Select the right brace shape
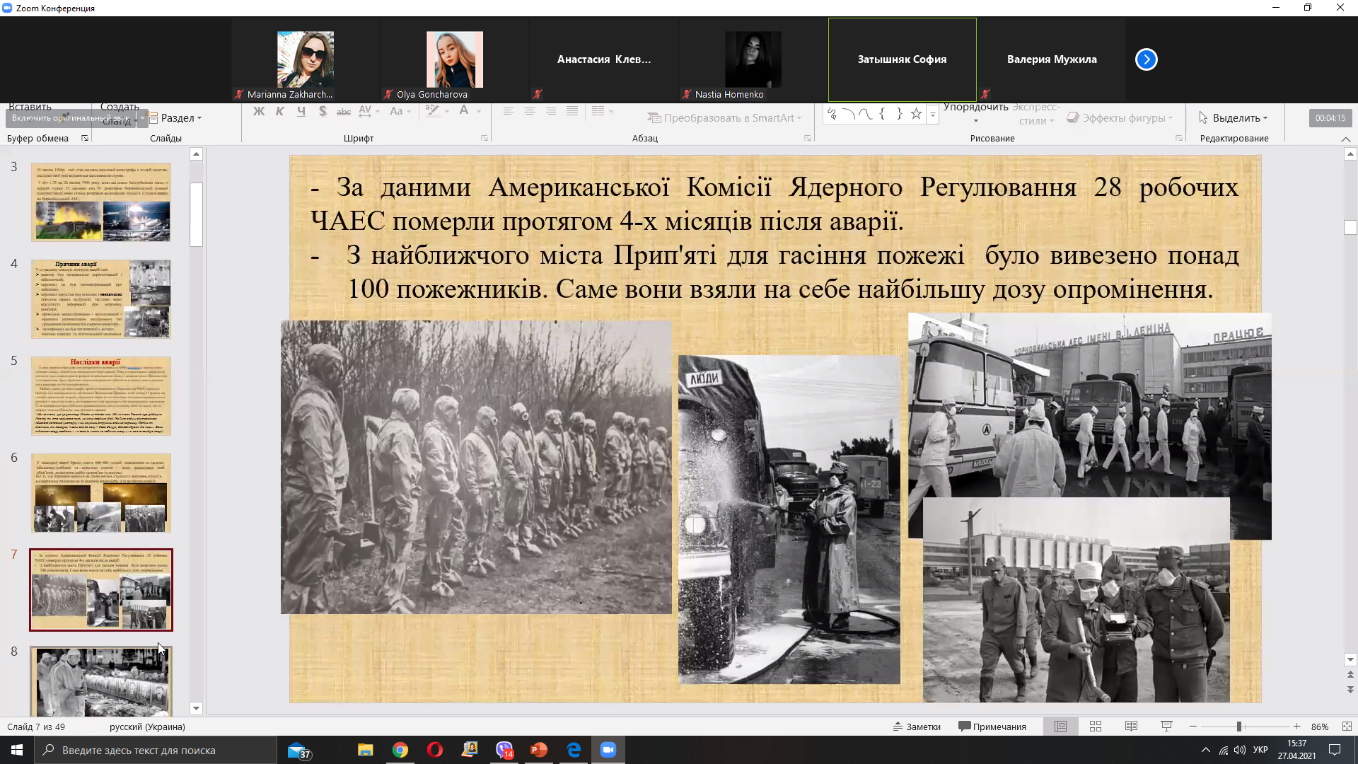This screenshot has width=1358, height=764. click(x=899, y=114)
